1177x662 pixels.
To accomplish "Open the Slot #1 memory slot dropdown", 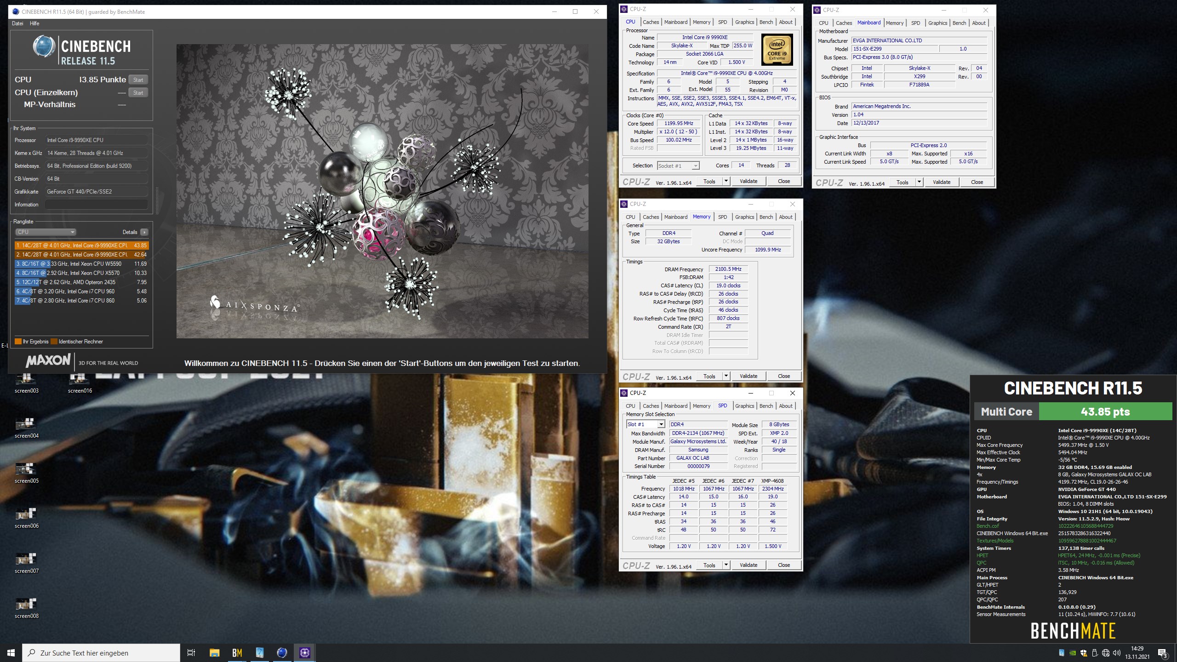I will pos(646,424).
